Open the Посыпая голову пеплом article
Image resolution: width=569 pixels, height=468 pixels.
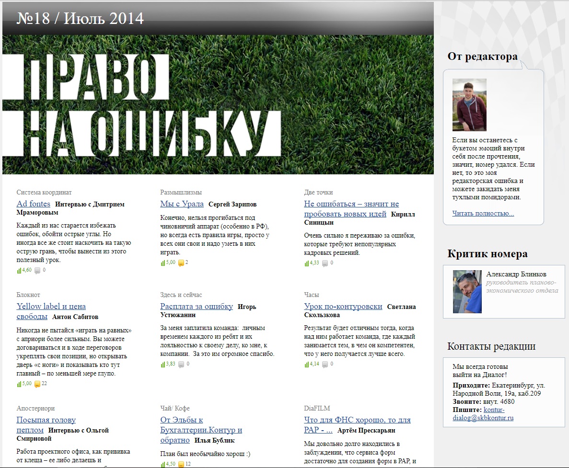pyautogui.click(x=46, y=420)
